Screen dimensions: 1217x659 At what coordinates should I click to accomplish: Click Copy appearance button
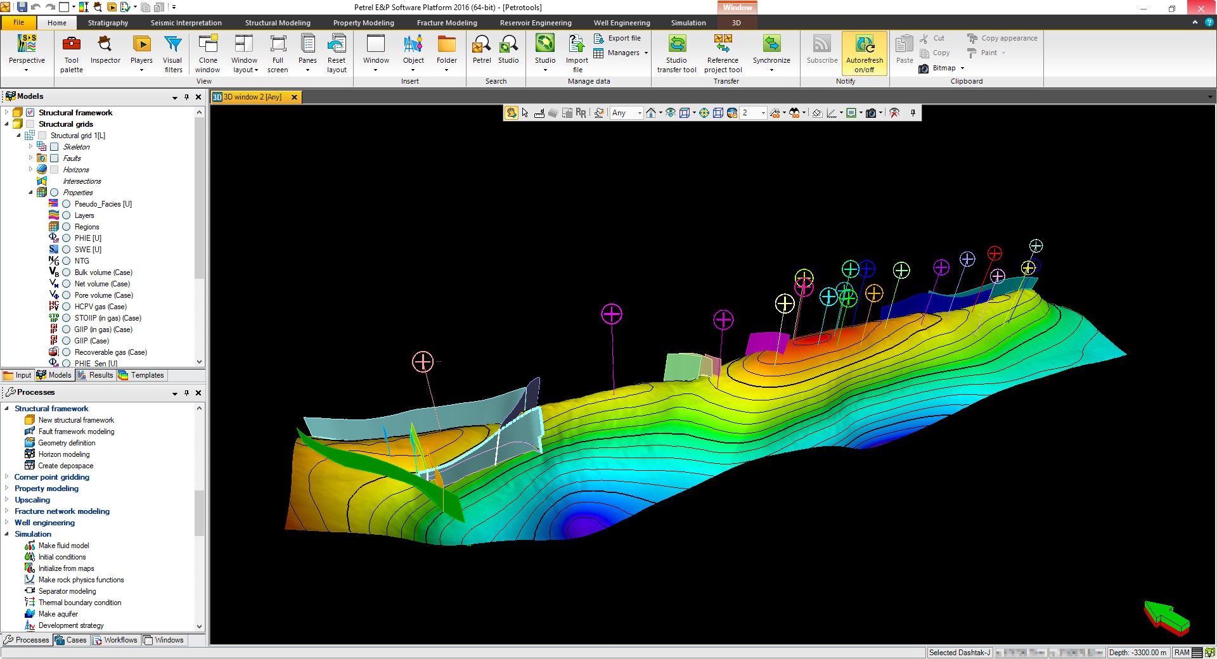point(1002,38)
